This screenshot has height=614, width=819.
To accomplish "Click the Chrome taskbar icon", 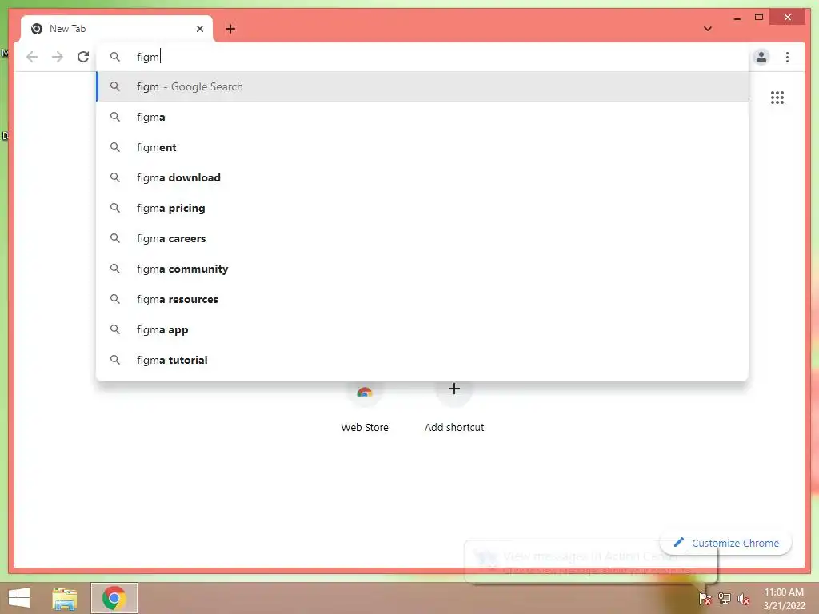I will point(114,598).
